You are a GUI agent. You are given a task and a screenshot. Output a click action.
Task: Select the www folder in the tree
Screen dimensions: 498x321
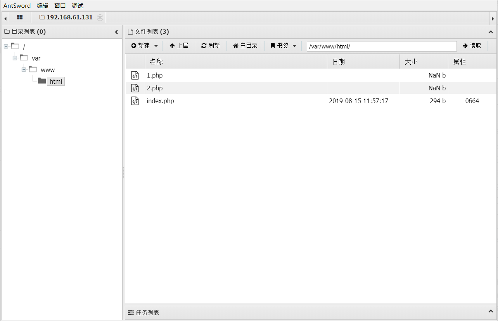point(48,70)
